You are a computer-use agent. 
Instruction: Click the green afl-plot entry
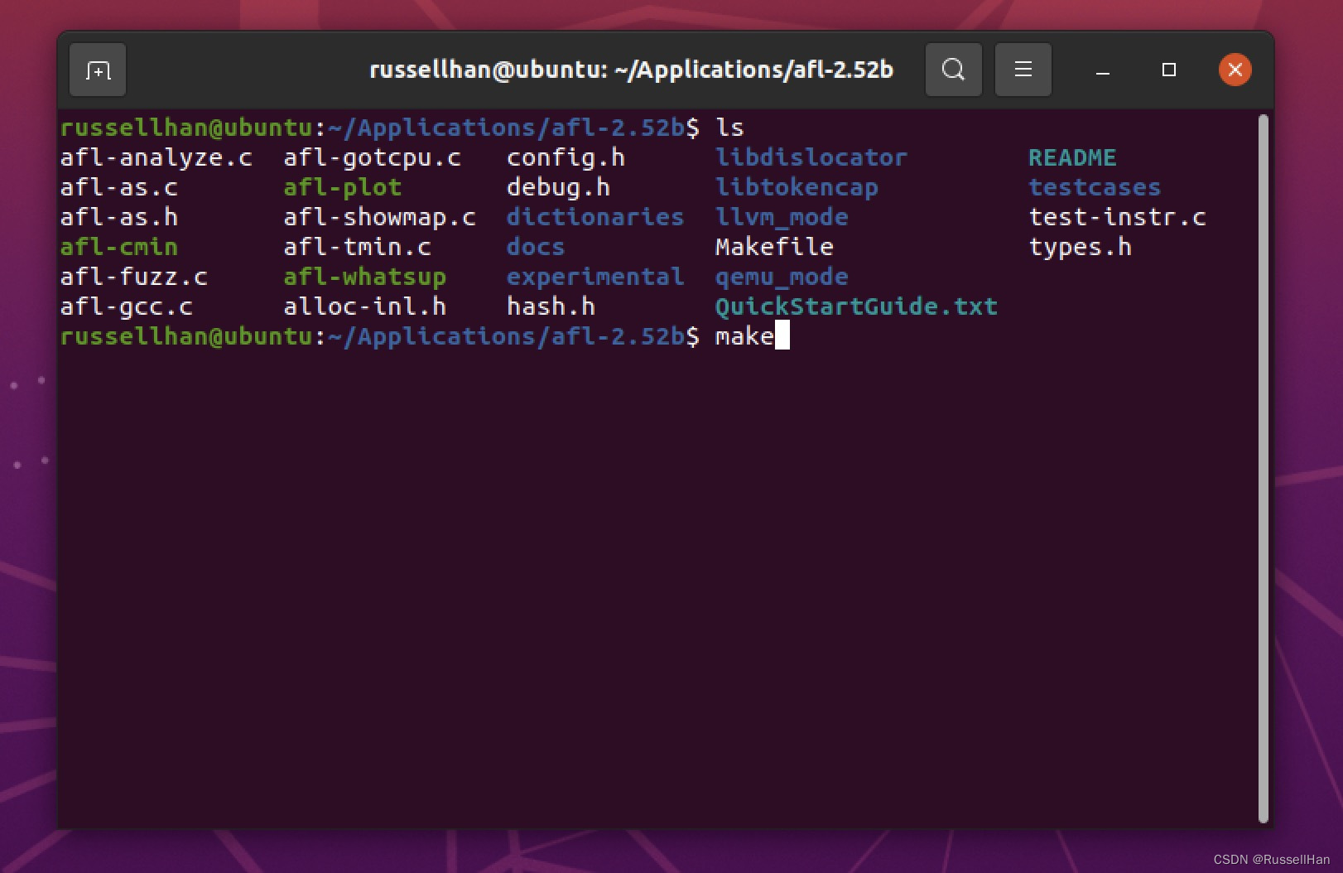(x=343, y=188)
